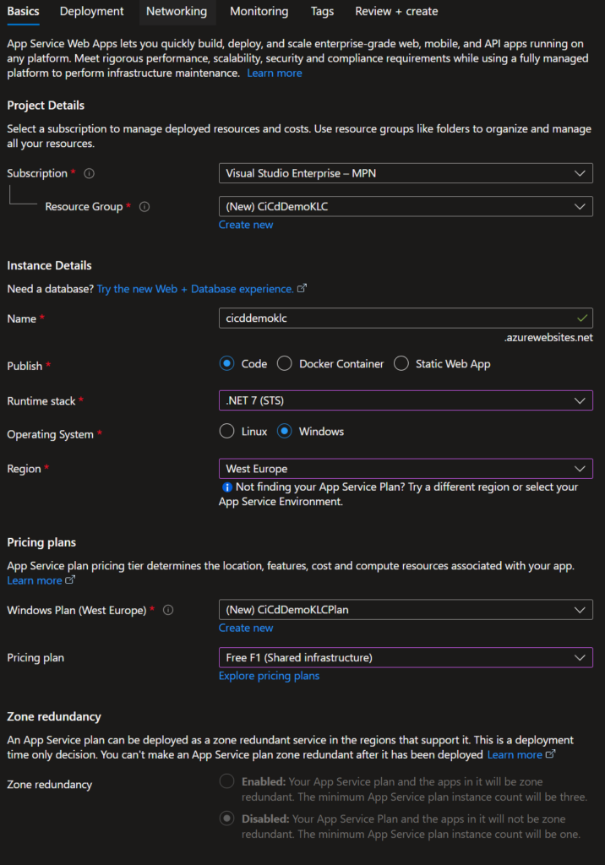
Task: Click the info icon beside Resource Group
Action: 144,206
